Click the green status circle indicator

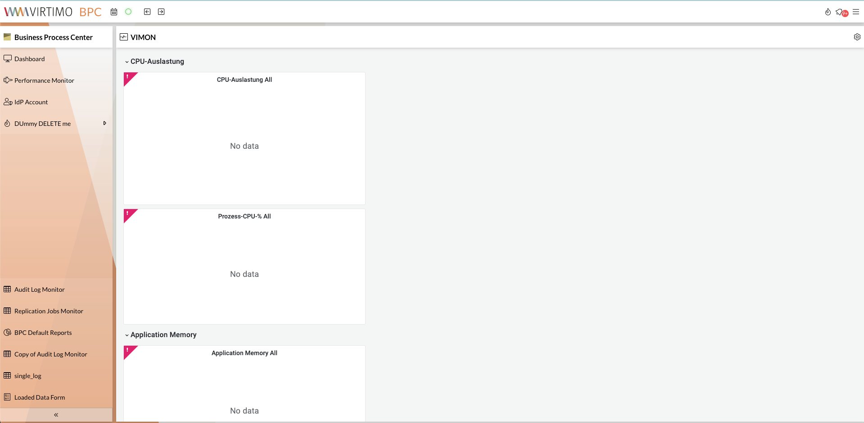click(128, 12)
